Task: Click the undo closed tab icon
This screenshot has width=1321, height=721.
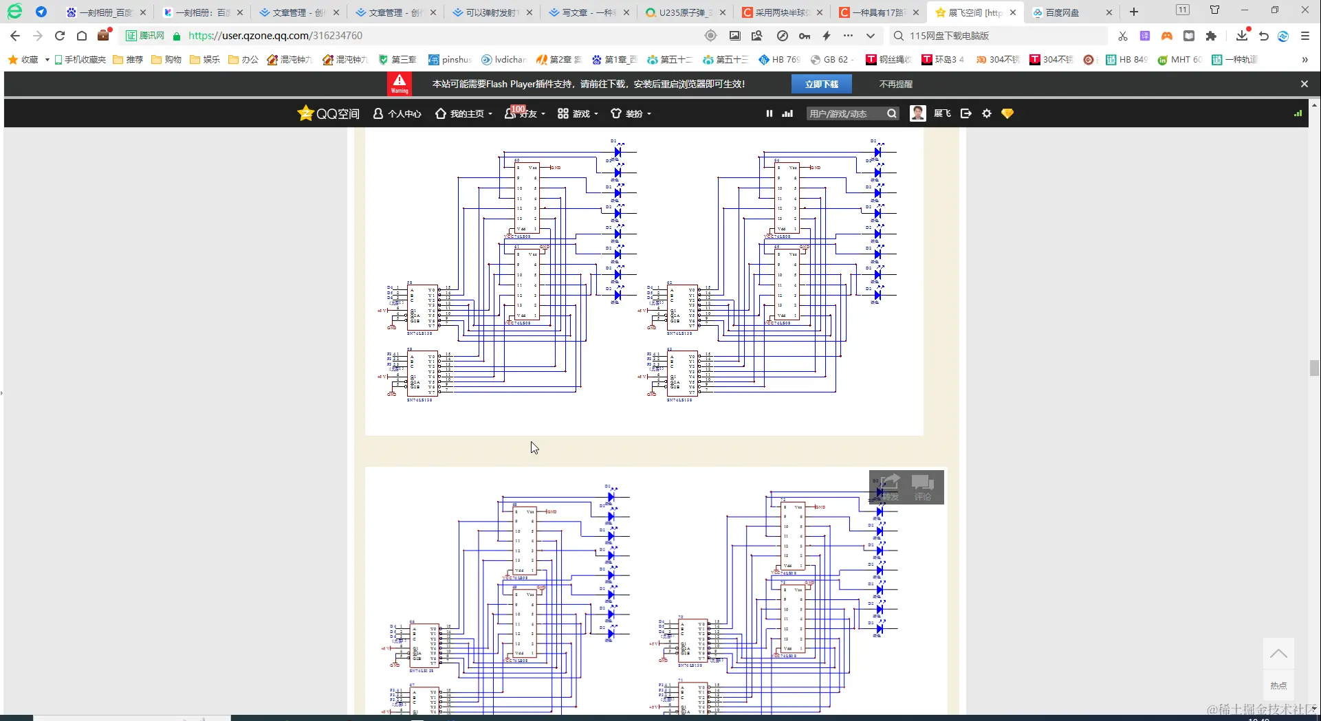Action: coord(1264,36)
